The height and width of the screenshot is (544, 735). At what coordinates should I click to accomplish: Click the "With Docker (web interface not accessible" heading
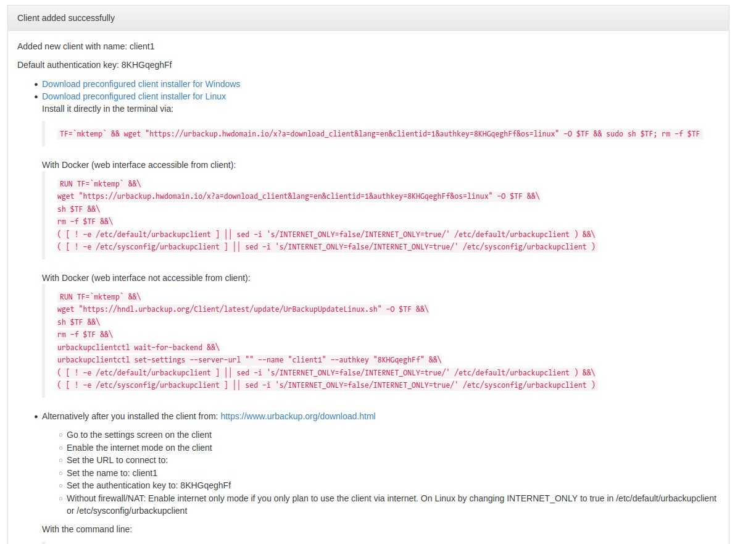click(146, 278)
